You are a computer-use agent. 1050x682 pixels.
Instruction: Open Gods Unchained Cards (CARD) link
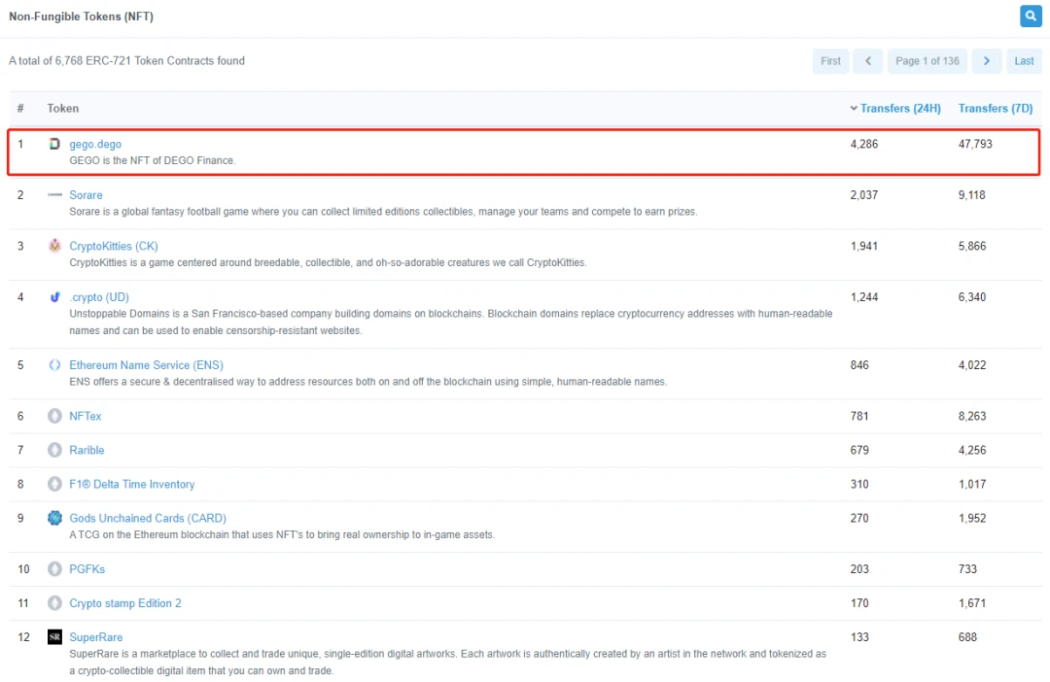click(148, 518)
